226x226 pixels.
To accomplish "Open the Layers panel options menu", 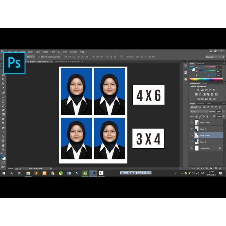I will point(224,103).
